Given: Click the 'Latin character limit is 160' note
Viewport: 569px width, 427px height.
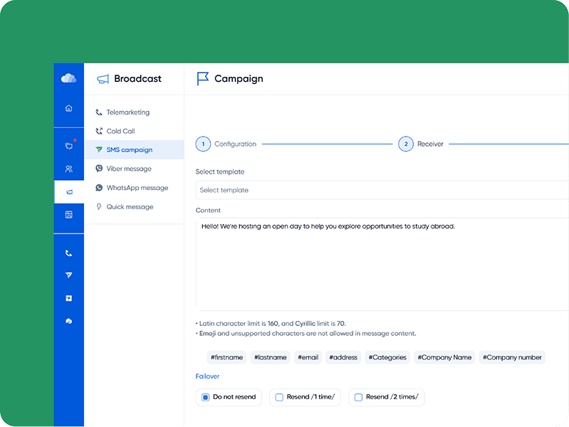Looking at the screenshot, I should click(271, 323).
